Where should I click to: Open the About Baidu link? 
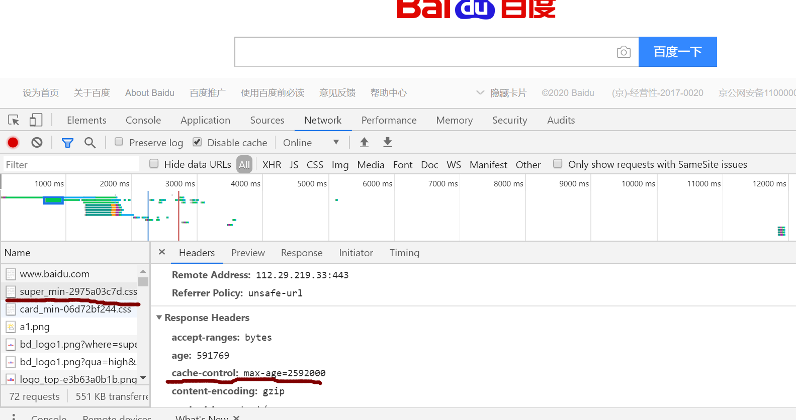[x=150, y=93]
